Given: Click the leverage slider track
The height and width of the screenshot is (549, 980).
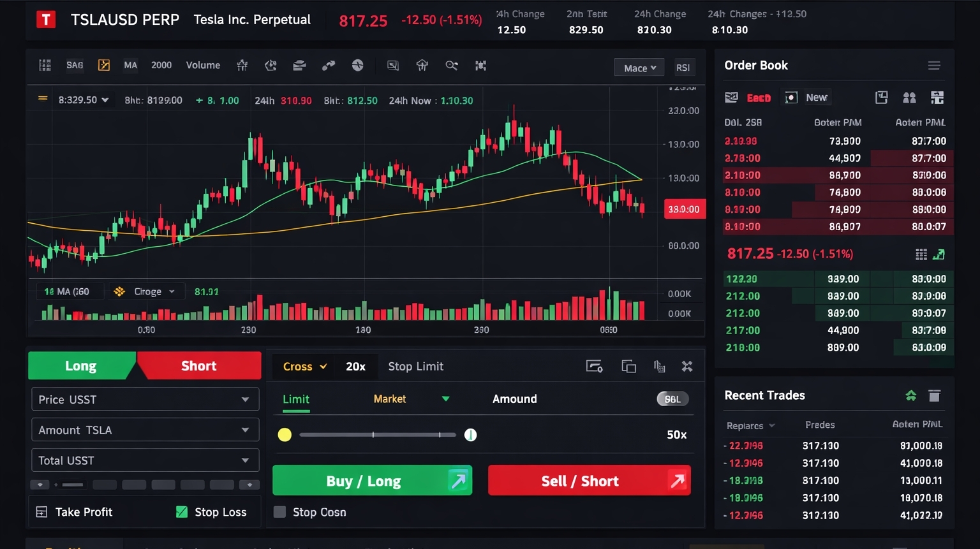Looking at the screenshot, I should (x=378, y=435).
